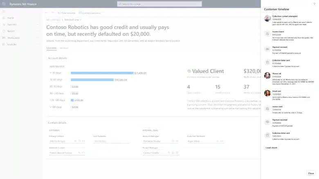Click the Home house icon
319x179 pixels.
(x=4, y=18)
